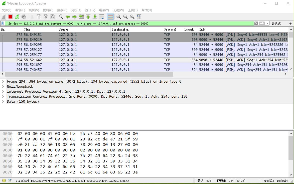Screen dimensions: 294x184
Task: Go back to previous packet arrow
Action: (68, 17)
